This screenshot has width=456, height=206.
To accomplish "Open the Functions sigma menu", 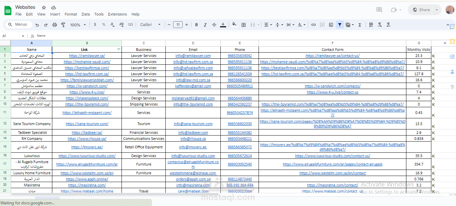I will pyautogui.click(x=360, y=25).
